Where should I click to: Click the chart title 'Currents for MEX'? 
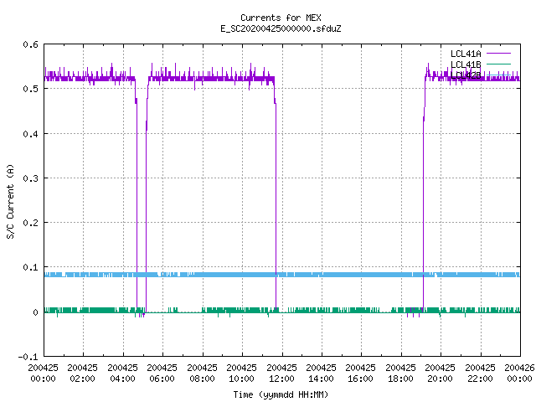pos(281,18)
